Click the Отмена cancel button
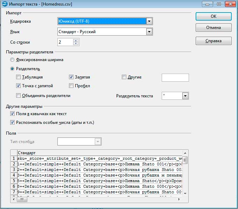 pyautogui.click(x=213, y=28)
